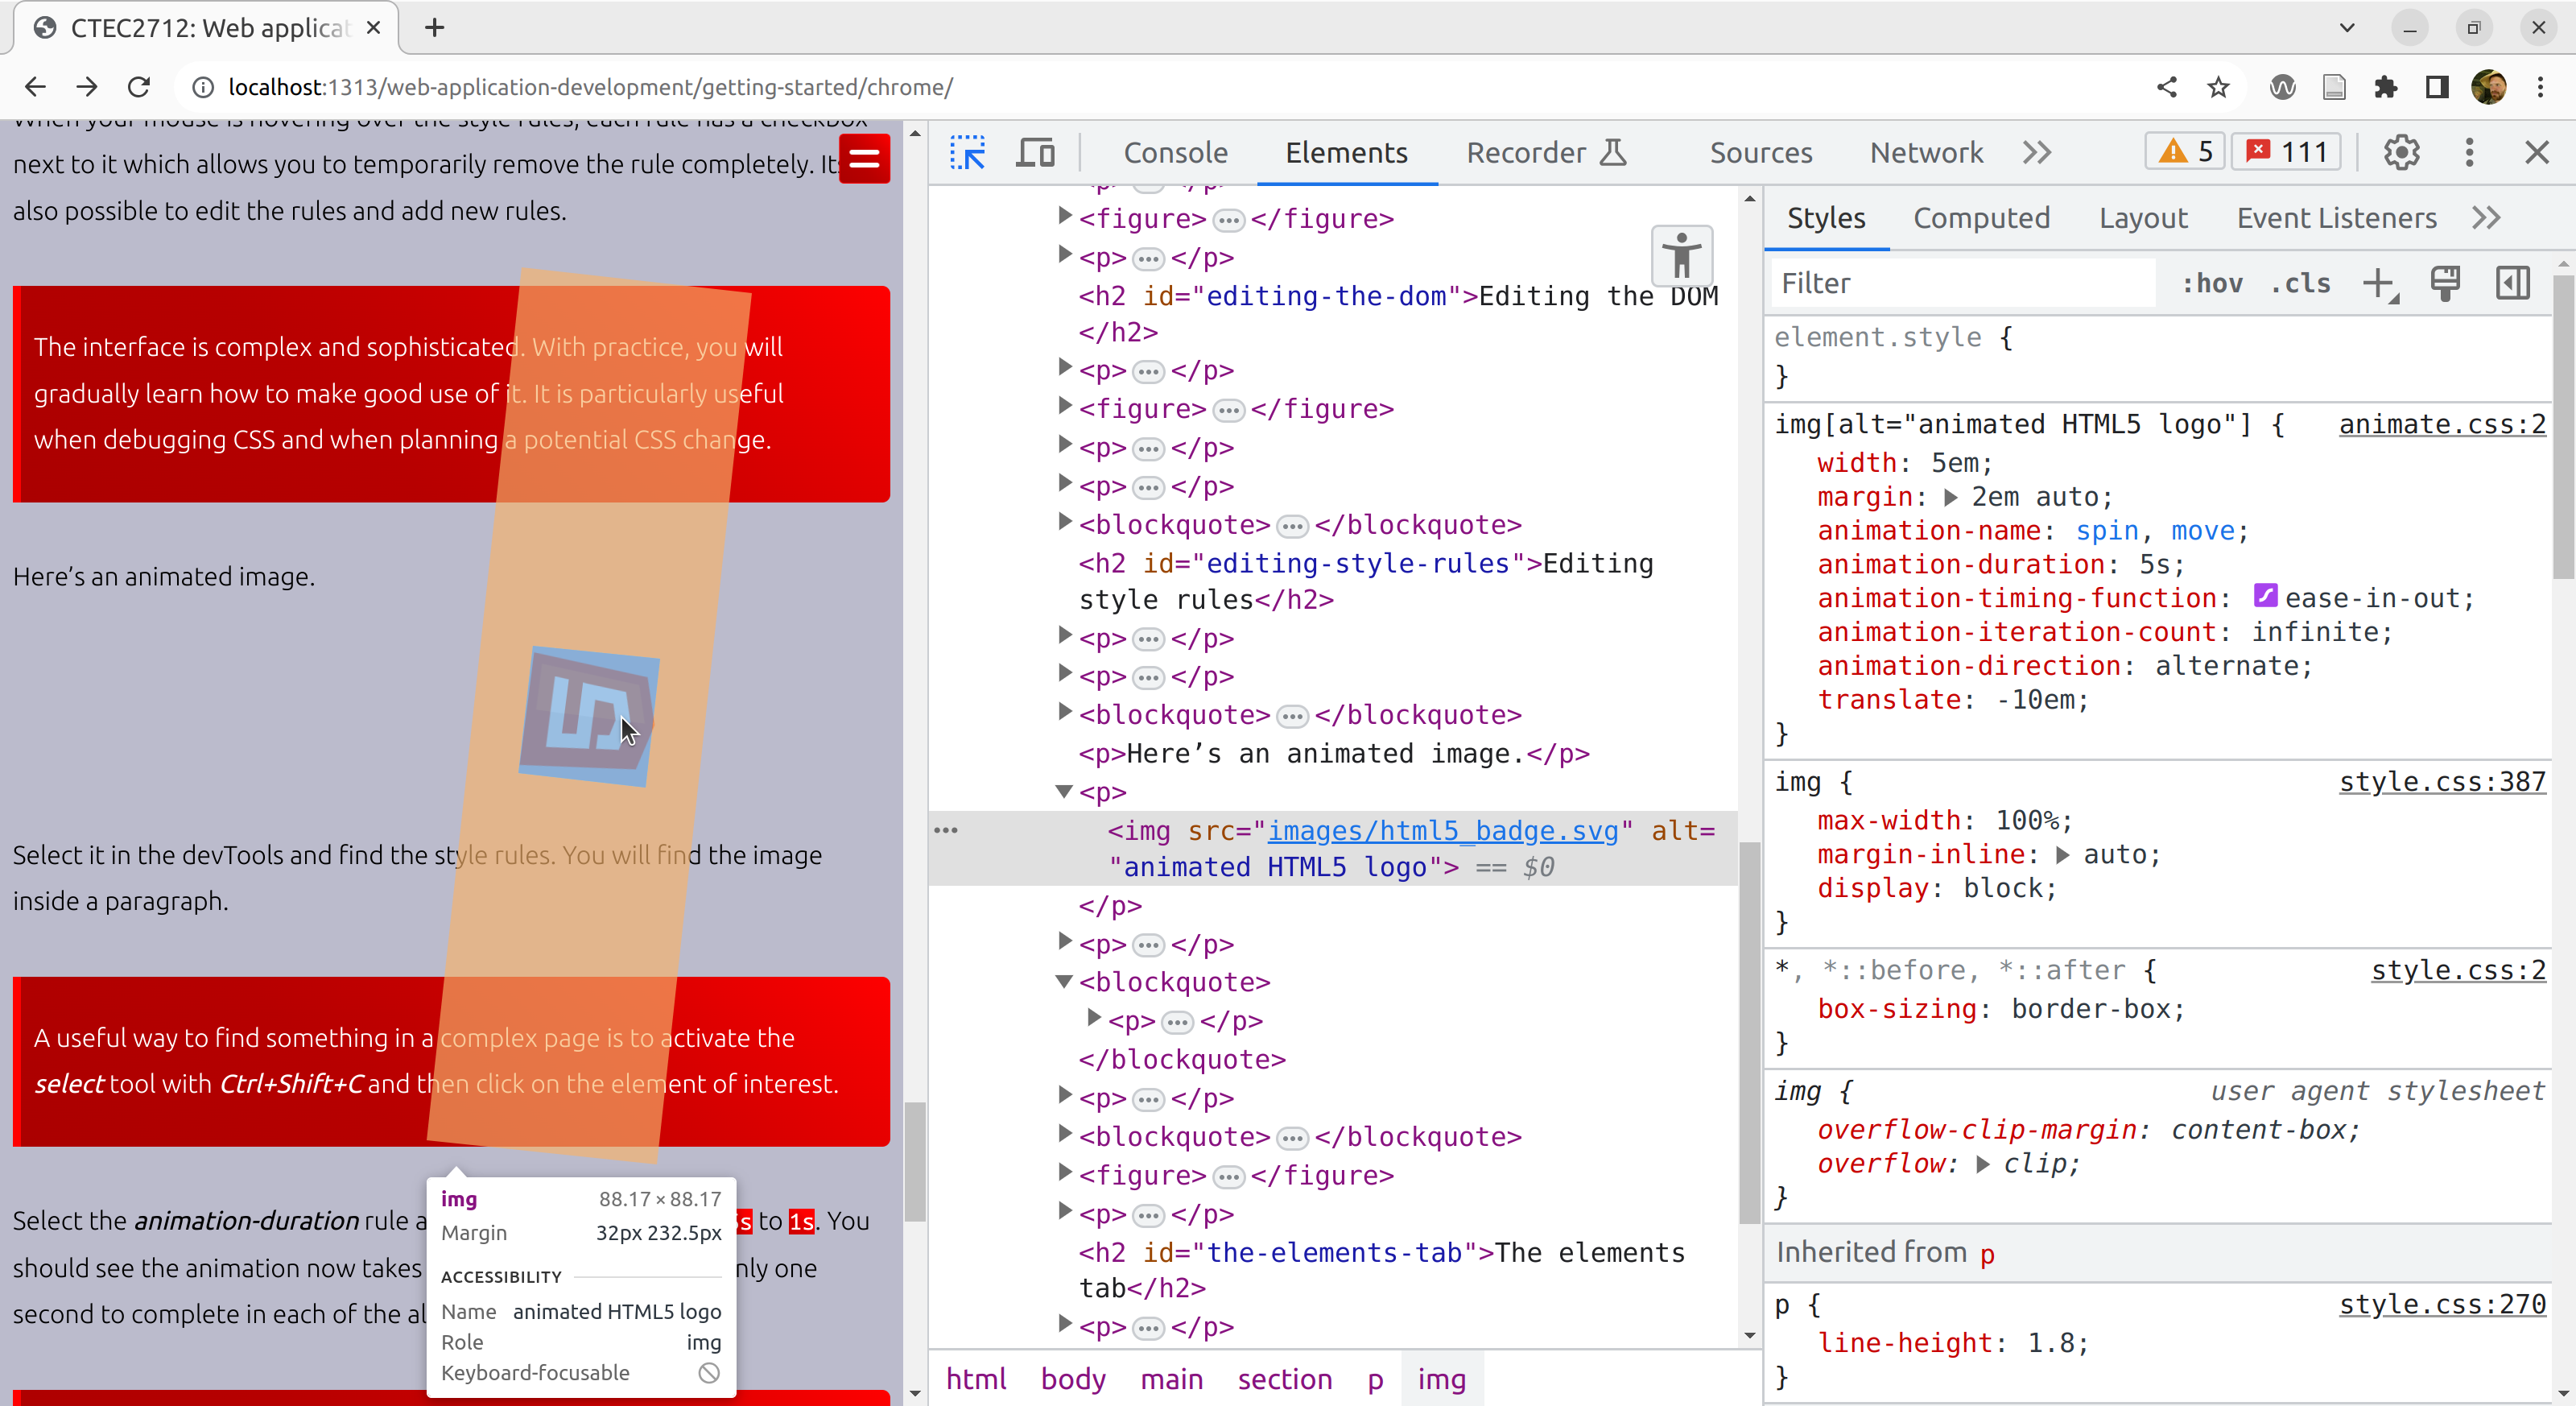Click the Elements panel tab
This screenshot has height=1406, width=2576.
[1346, 152]
